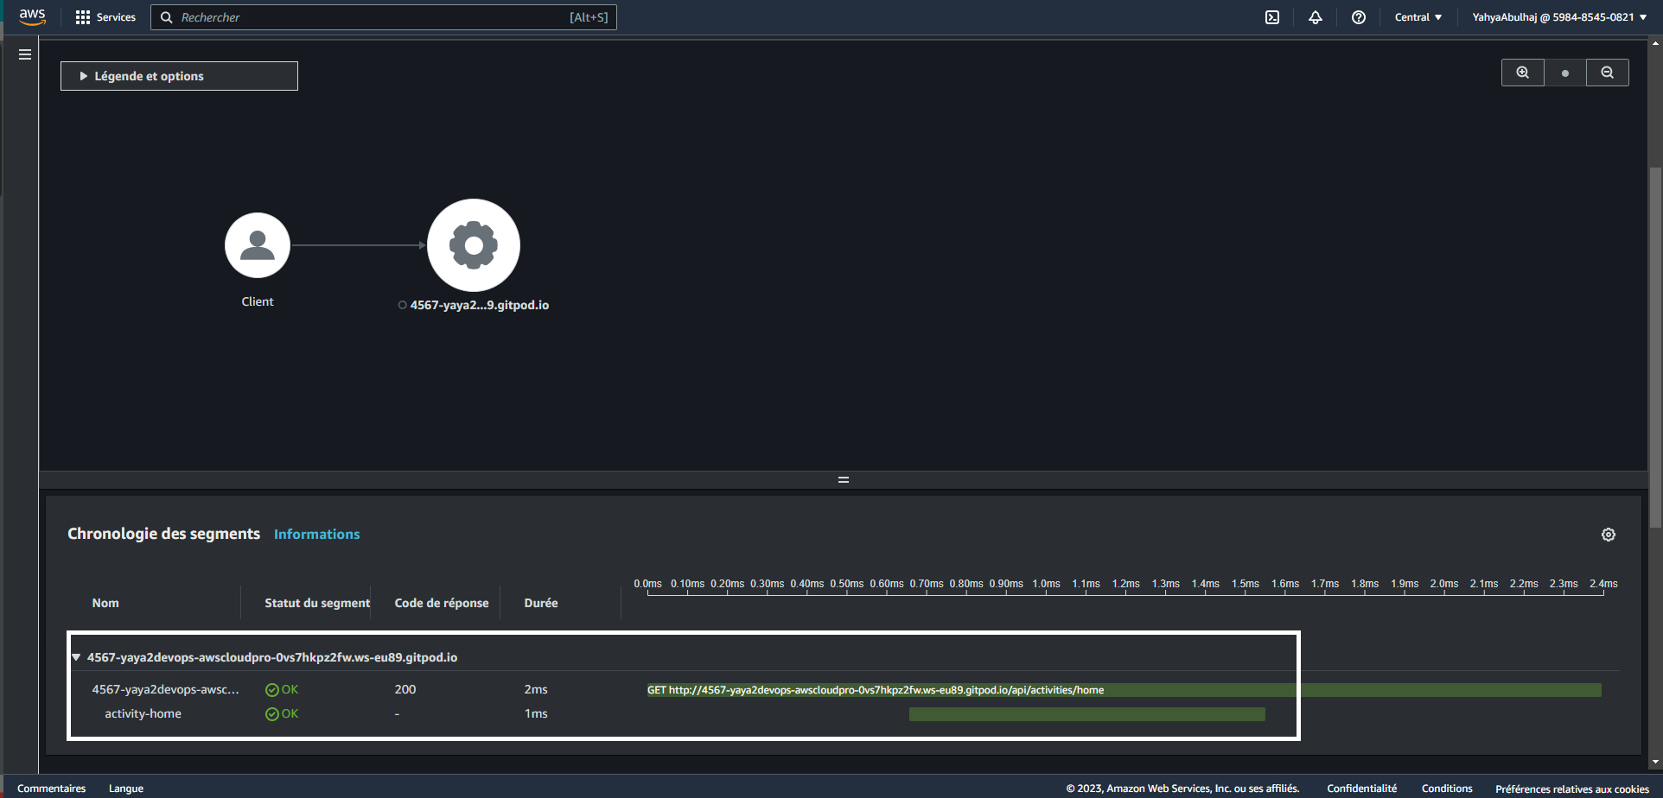Click OK status of 4567-yaya2devops segment
The image size is (1663, 798).
point(282,689)
